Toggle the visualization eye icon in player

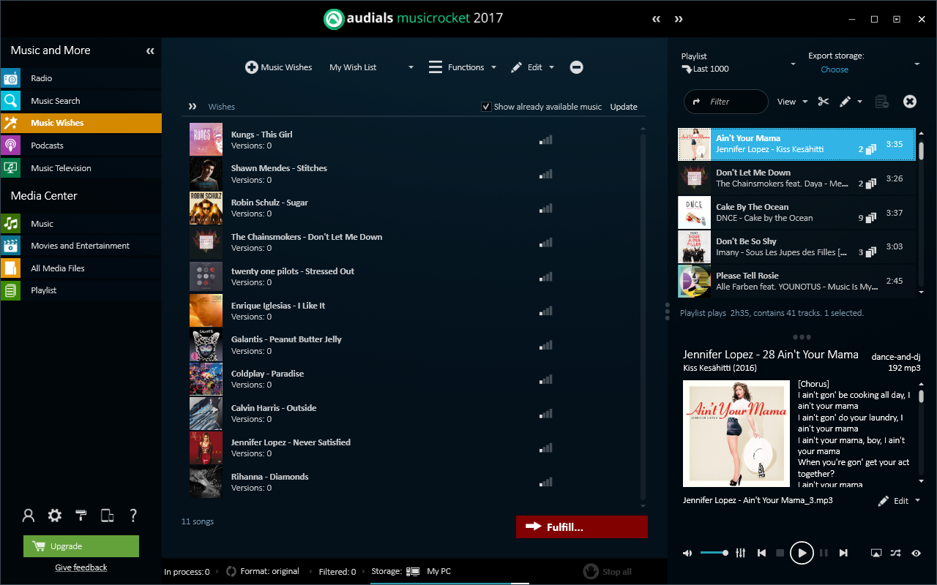(x=915, y=553)
